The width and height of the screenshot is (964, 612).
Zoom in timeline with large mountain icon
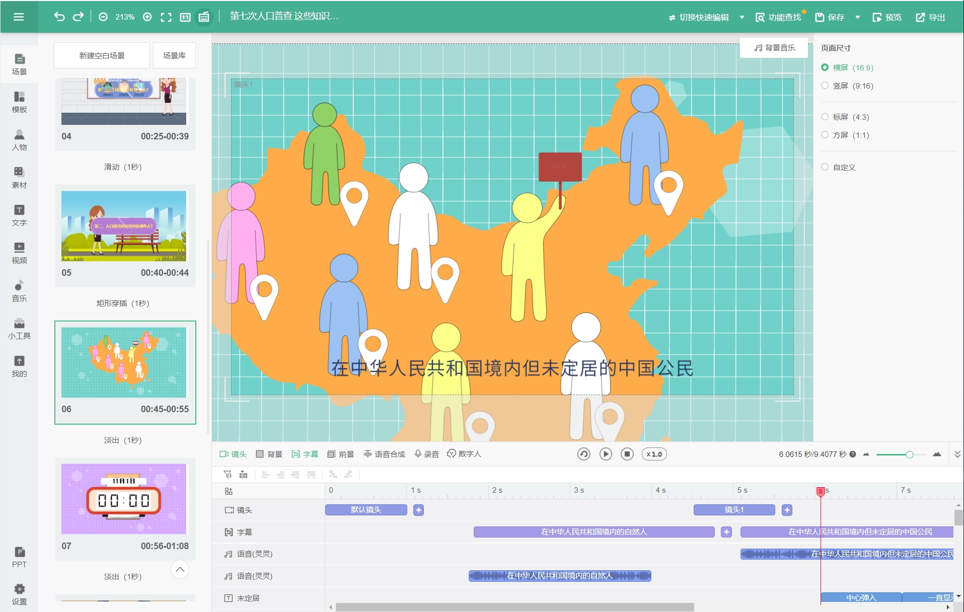(937, 454)
